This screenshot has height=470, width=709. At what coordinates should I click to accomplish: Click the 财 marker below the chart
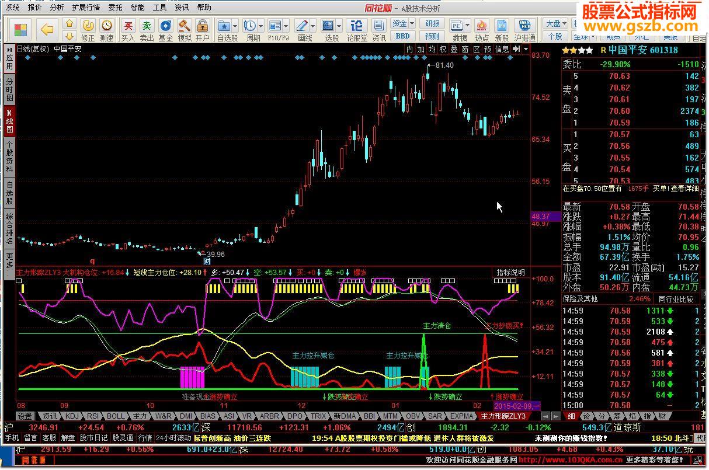pyautogui.click(x=207, y=261)
